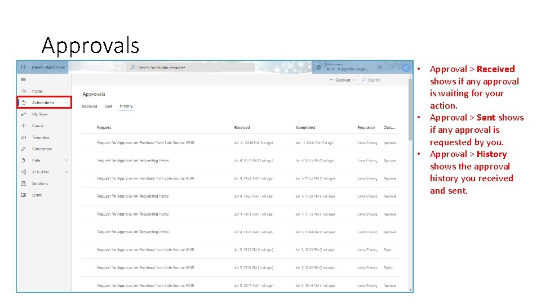This screenshot has height=304, width=541.
Task: Click the environment icon in header
Action: [319, 67]
